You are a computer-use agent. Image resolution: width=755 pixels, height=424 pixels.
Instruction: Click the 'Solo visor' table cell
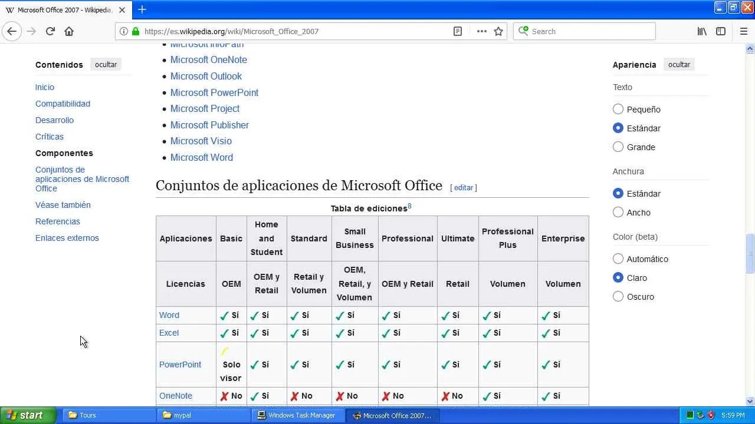[x=231, y=365]
